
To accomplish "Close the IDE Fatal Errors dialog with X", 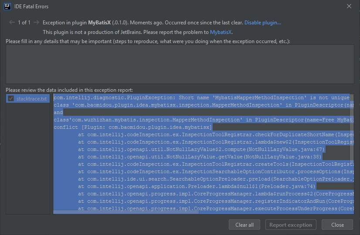I will point(349,6).
